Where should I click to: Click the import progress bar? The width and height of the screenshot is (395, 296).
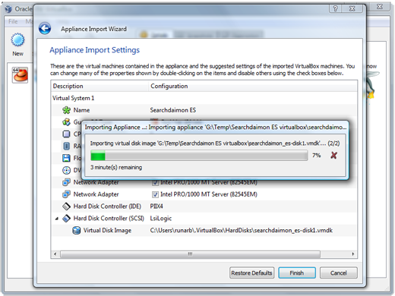(199, 156)
